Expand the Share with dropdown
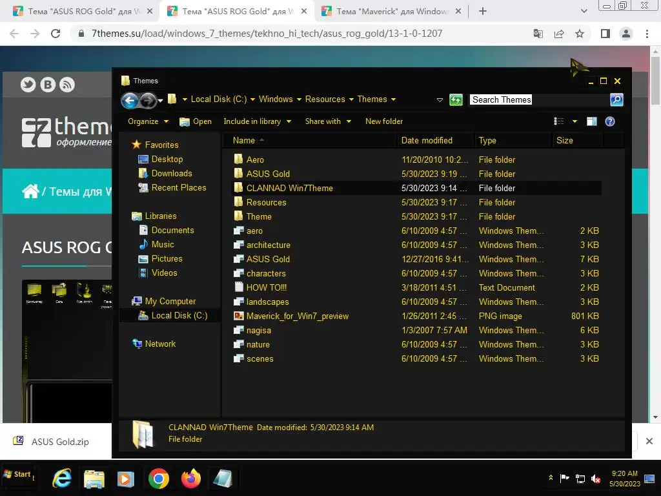The height and width of the screenshot is (496, 661). coord(328,121)
